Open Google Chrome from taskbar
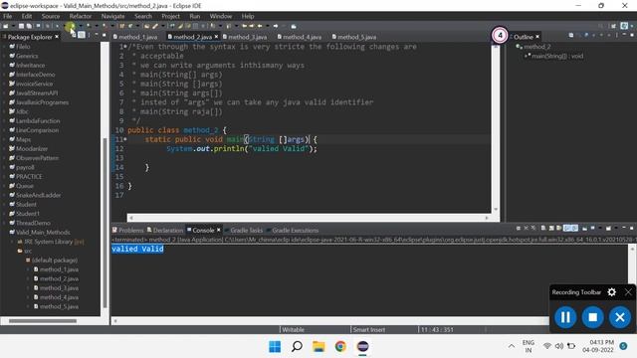The width and height of the screenshot is (637, 358). point(340,347)
